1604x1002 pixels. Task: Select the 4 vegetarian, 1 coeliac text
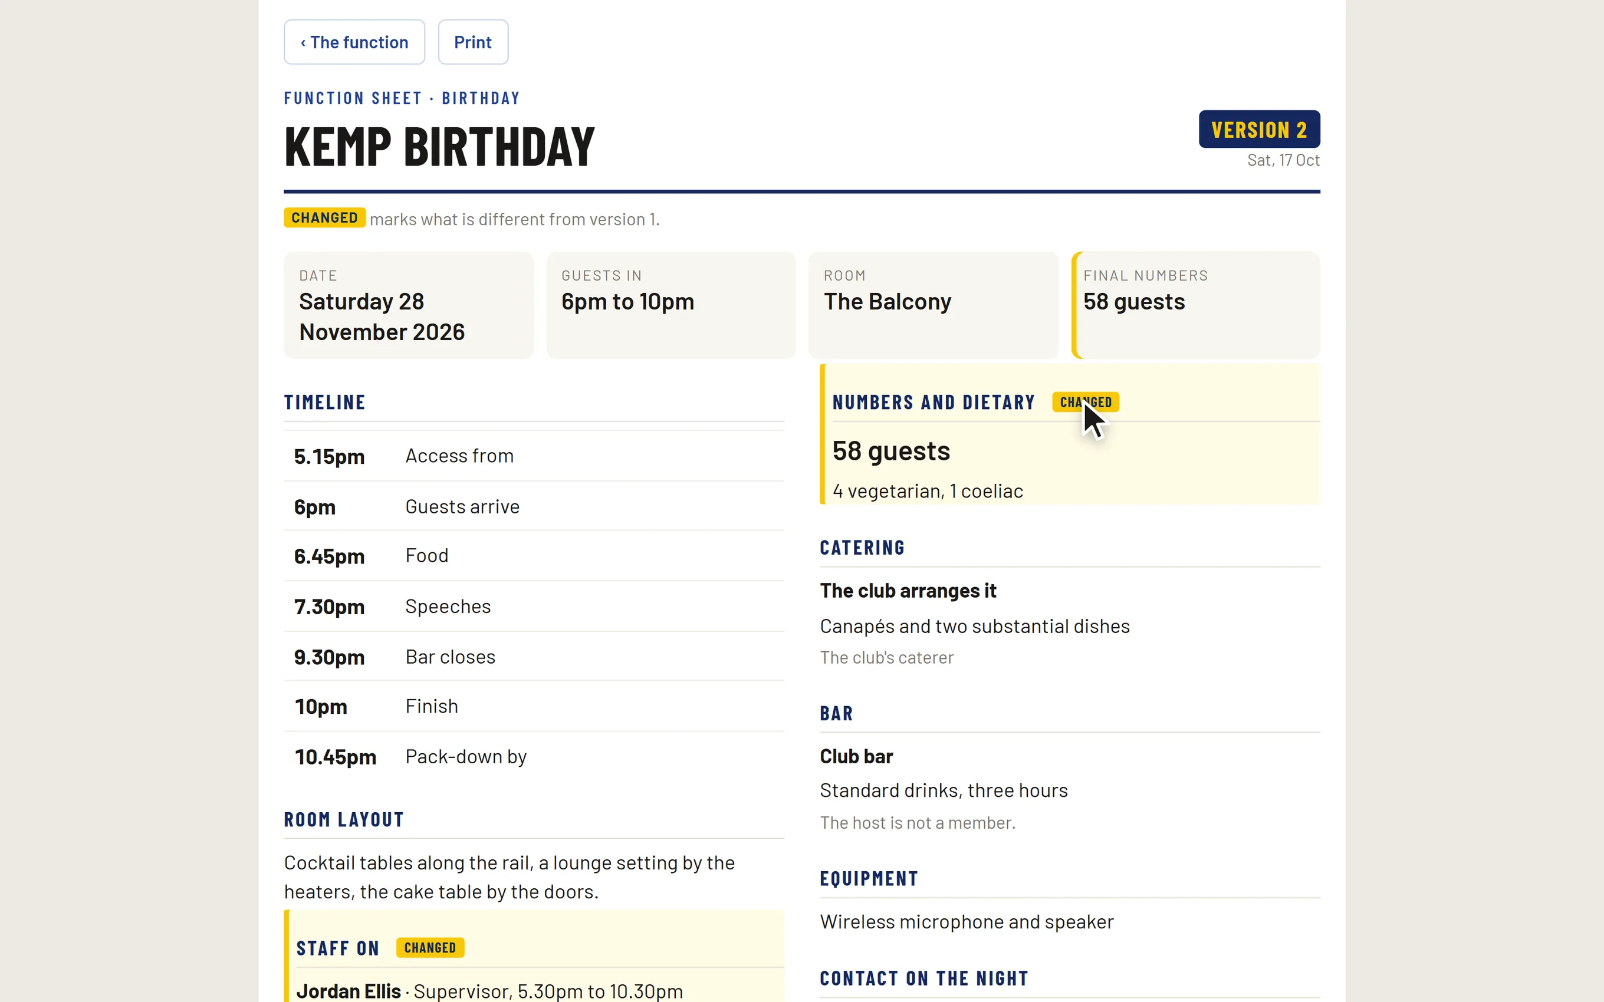[927, 491]
